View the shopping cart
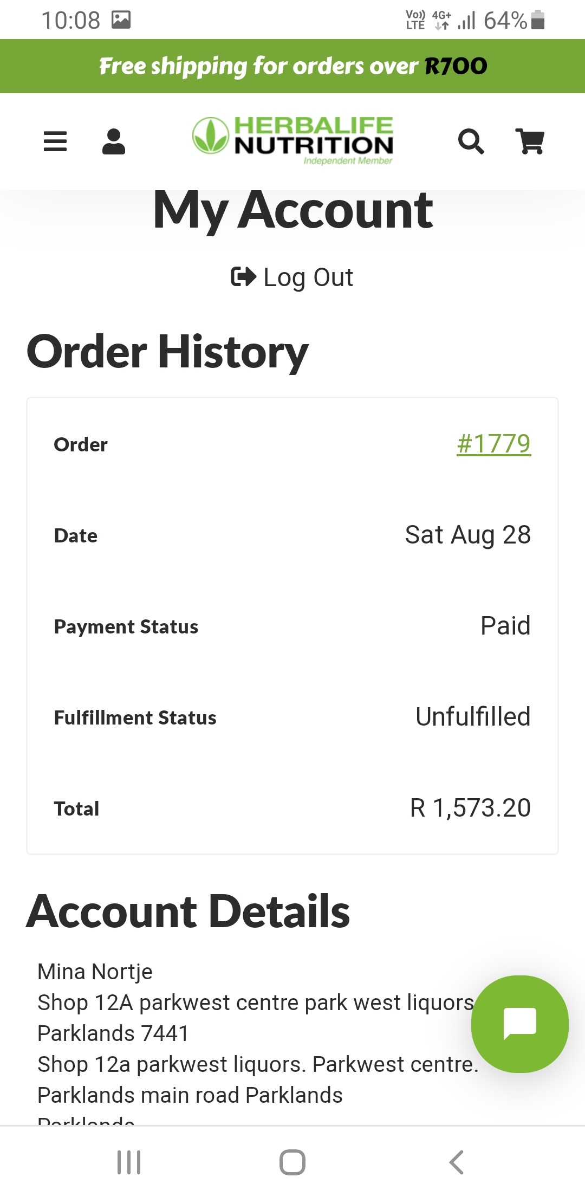This screenshot has height=1203, width=585. click(x=530, y=141)
